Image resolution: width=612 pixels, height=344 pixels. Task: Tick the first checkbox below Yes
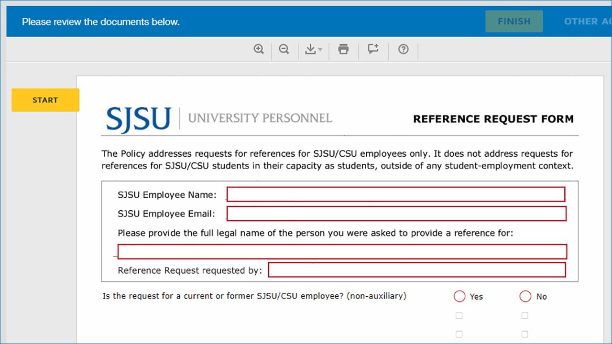click(x=459, y=315)
